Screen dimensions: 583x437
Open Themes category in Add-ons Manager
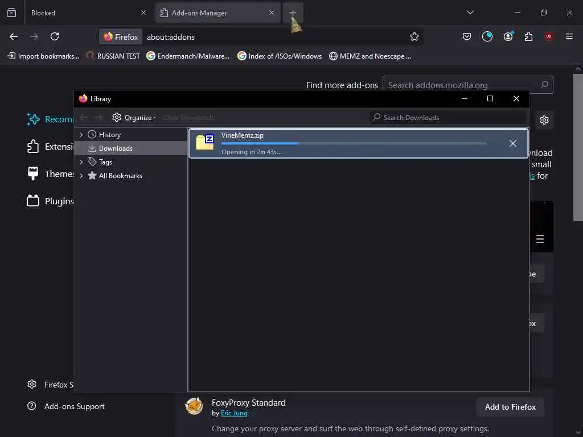pyautogui.click(x=50, y=174)
